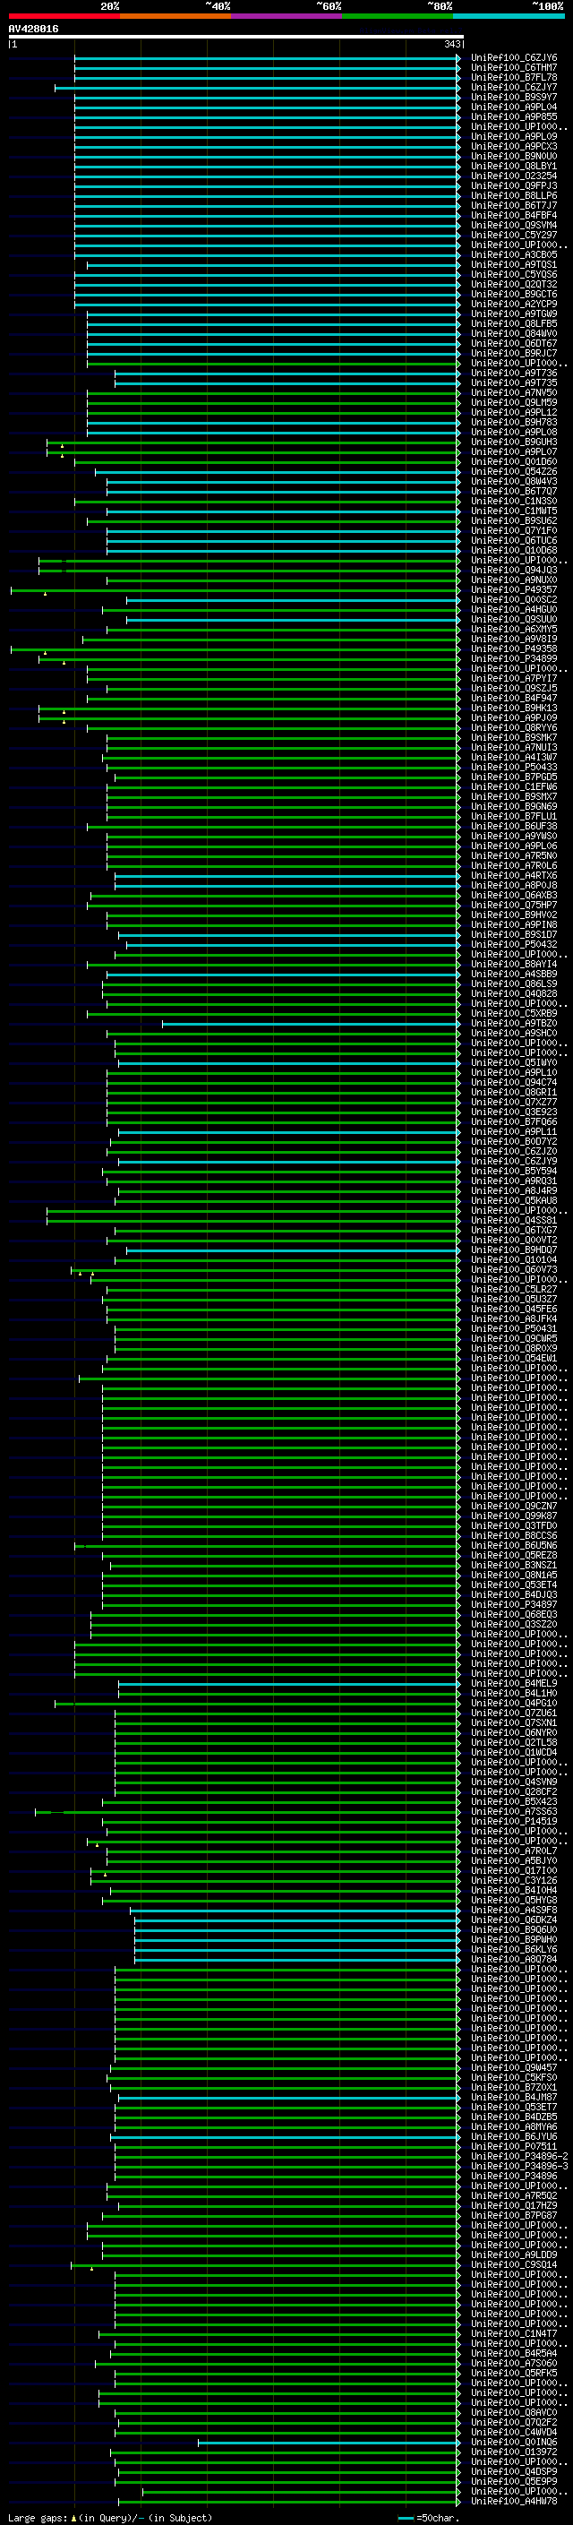Open hit UniRef100_C6ZJY6

coord(513,58)
